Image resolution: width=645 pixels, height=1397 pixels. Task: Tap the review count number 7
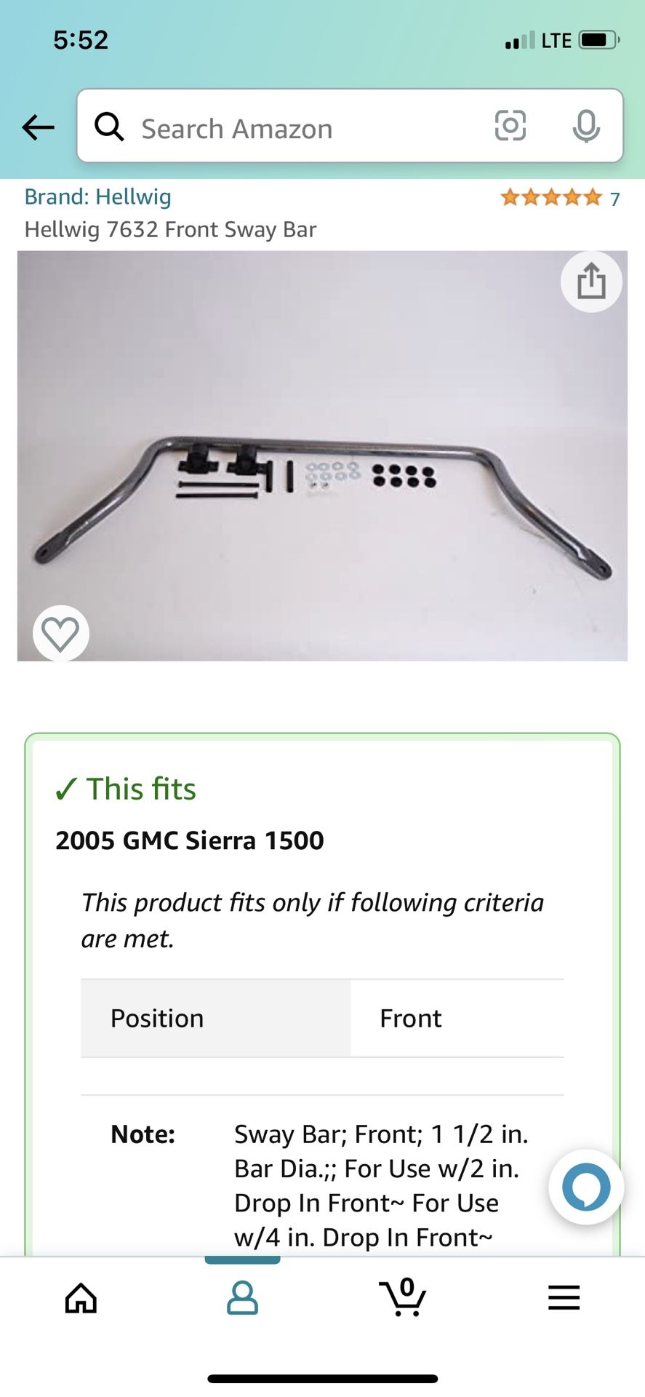[x=614, y=199]
